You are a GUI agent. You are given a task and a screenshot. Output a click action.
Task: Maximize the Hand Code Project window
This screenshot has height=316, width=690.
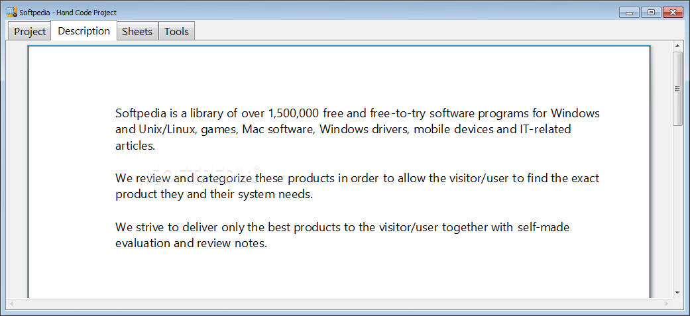[x=651, y=13]
